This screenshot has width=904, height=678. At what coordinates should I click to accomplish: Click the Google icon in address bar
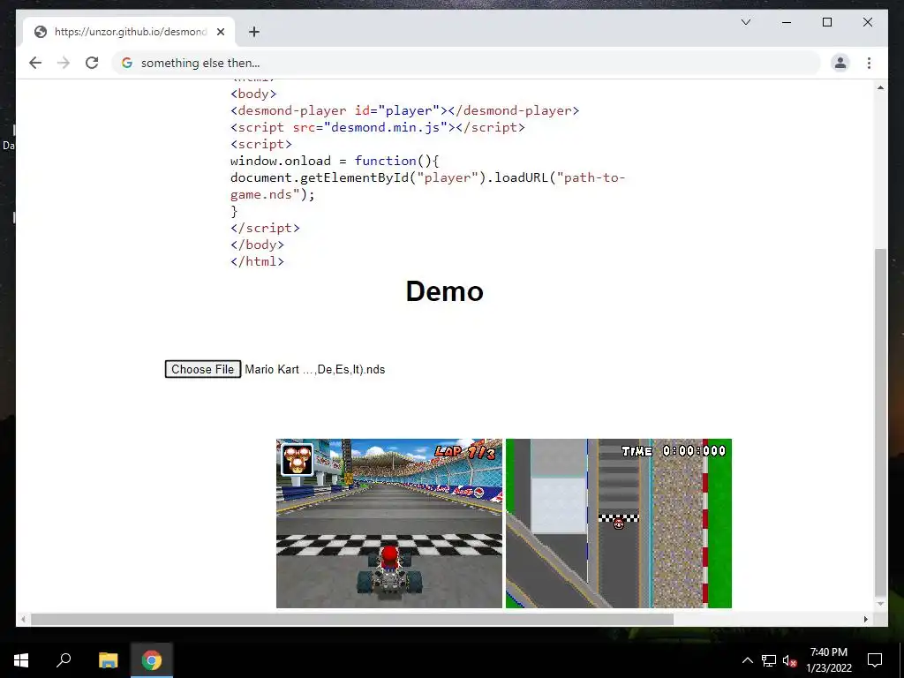tap(127, 63)
